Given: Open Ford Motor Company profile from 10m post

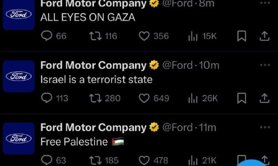Looking at the screenshot, I should pyautogui.click(x=93, y=65).
